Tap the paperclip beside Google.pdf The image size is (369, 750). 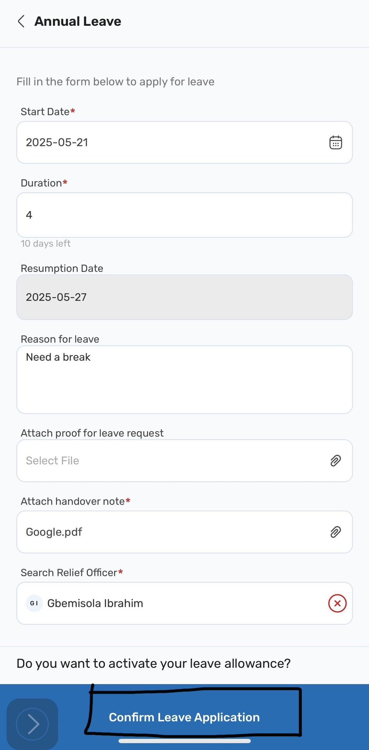pos(335,532)
